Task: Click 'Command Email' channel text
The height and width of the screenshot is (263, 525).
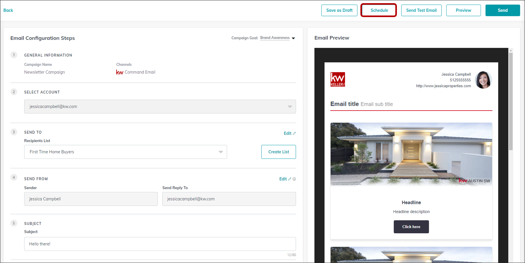Action: (140, 72)
